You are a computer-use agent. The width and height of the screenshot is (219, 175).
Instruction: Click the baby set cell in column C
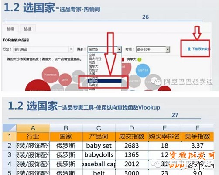tap(99, 146)
